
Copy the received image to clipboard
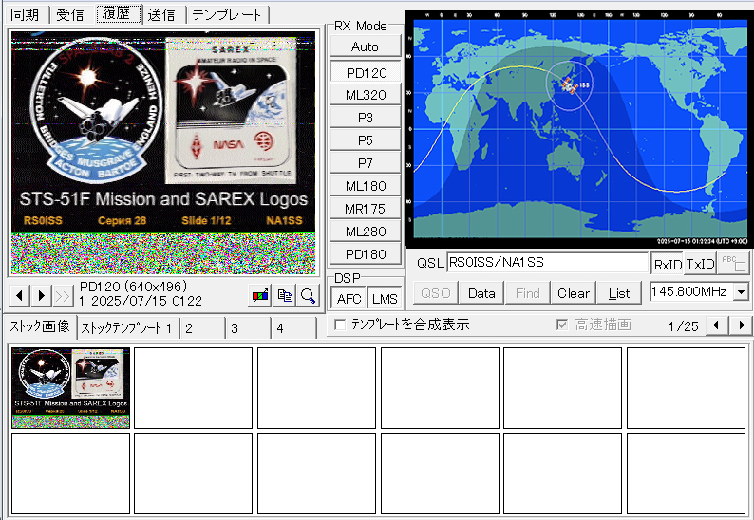click(x=285, y=295)
